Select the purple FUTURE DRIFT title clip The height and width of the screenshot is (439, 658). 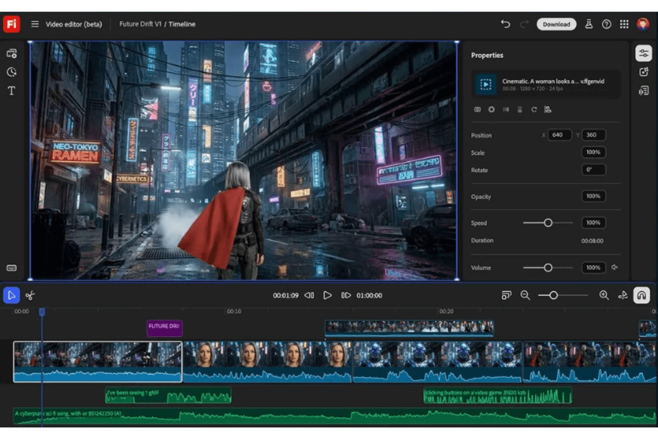(x=164, y=328)
